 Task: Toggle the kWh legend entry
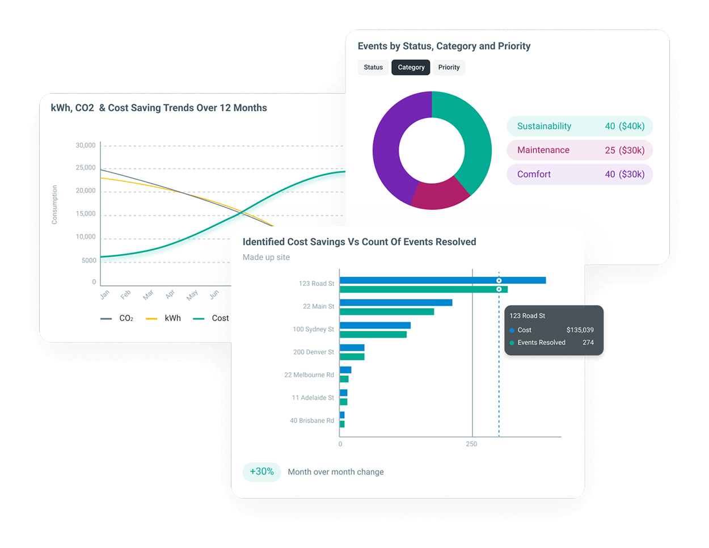[163, 319]
